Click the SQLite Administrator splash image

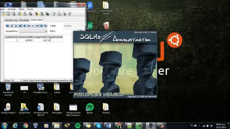[x=115, y=64]
